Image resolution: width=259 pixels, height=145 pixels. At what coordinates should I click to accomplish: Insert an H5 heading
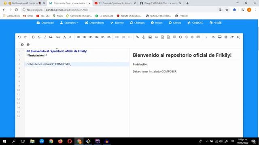[102, 37]
